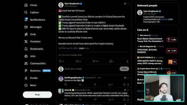Bookmark the main Tyler Strejilevich post
The image size is (187, 105).
(110, 61)
